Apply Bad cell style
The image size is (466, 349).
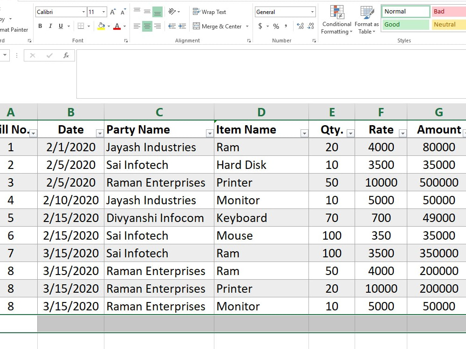point(448,12)
